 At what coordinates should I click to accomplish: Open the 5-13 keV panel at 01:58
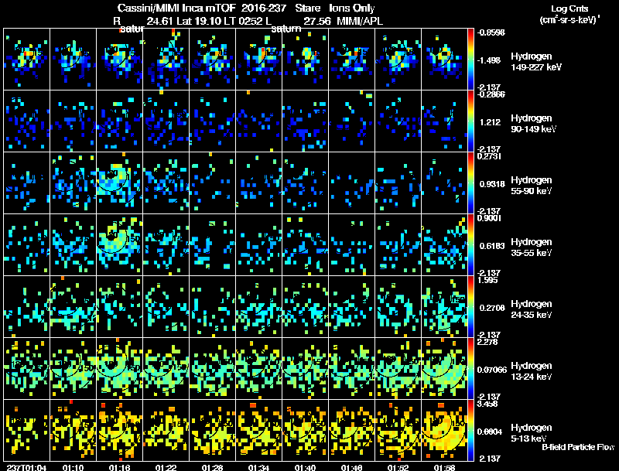[444, 430]
